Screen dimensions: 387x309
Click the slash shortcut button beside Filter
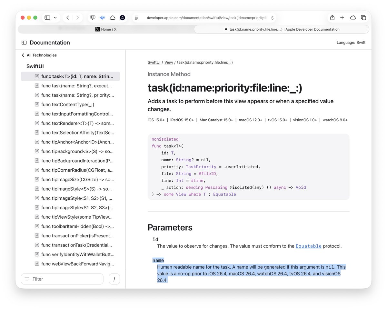coord(114,279)
